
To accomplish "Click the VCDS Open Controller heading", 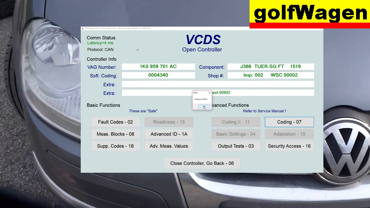I will (x=202, y=43).
